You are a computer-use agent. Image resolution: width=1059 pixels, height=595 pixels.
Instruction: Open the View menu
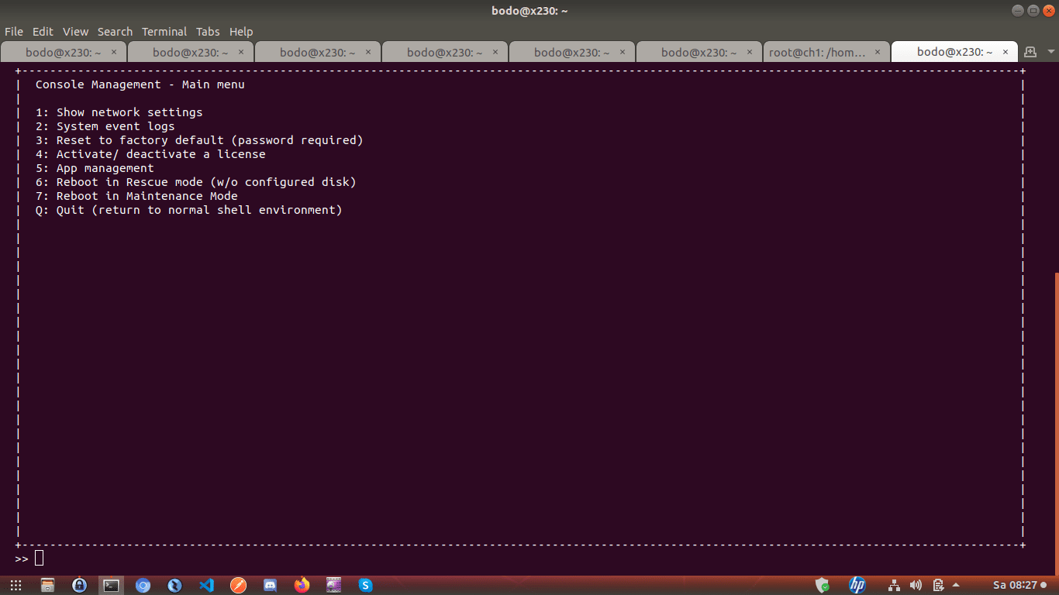(76, 32)
